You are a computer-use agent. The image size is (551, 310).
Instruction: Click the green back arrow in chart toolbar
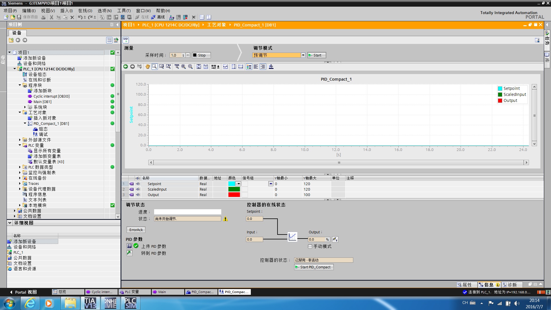(125, 67)
